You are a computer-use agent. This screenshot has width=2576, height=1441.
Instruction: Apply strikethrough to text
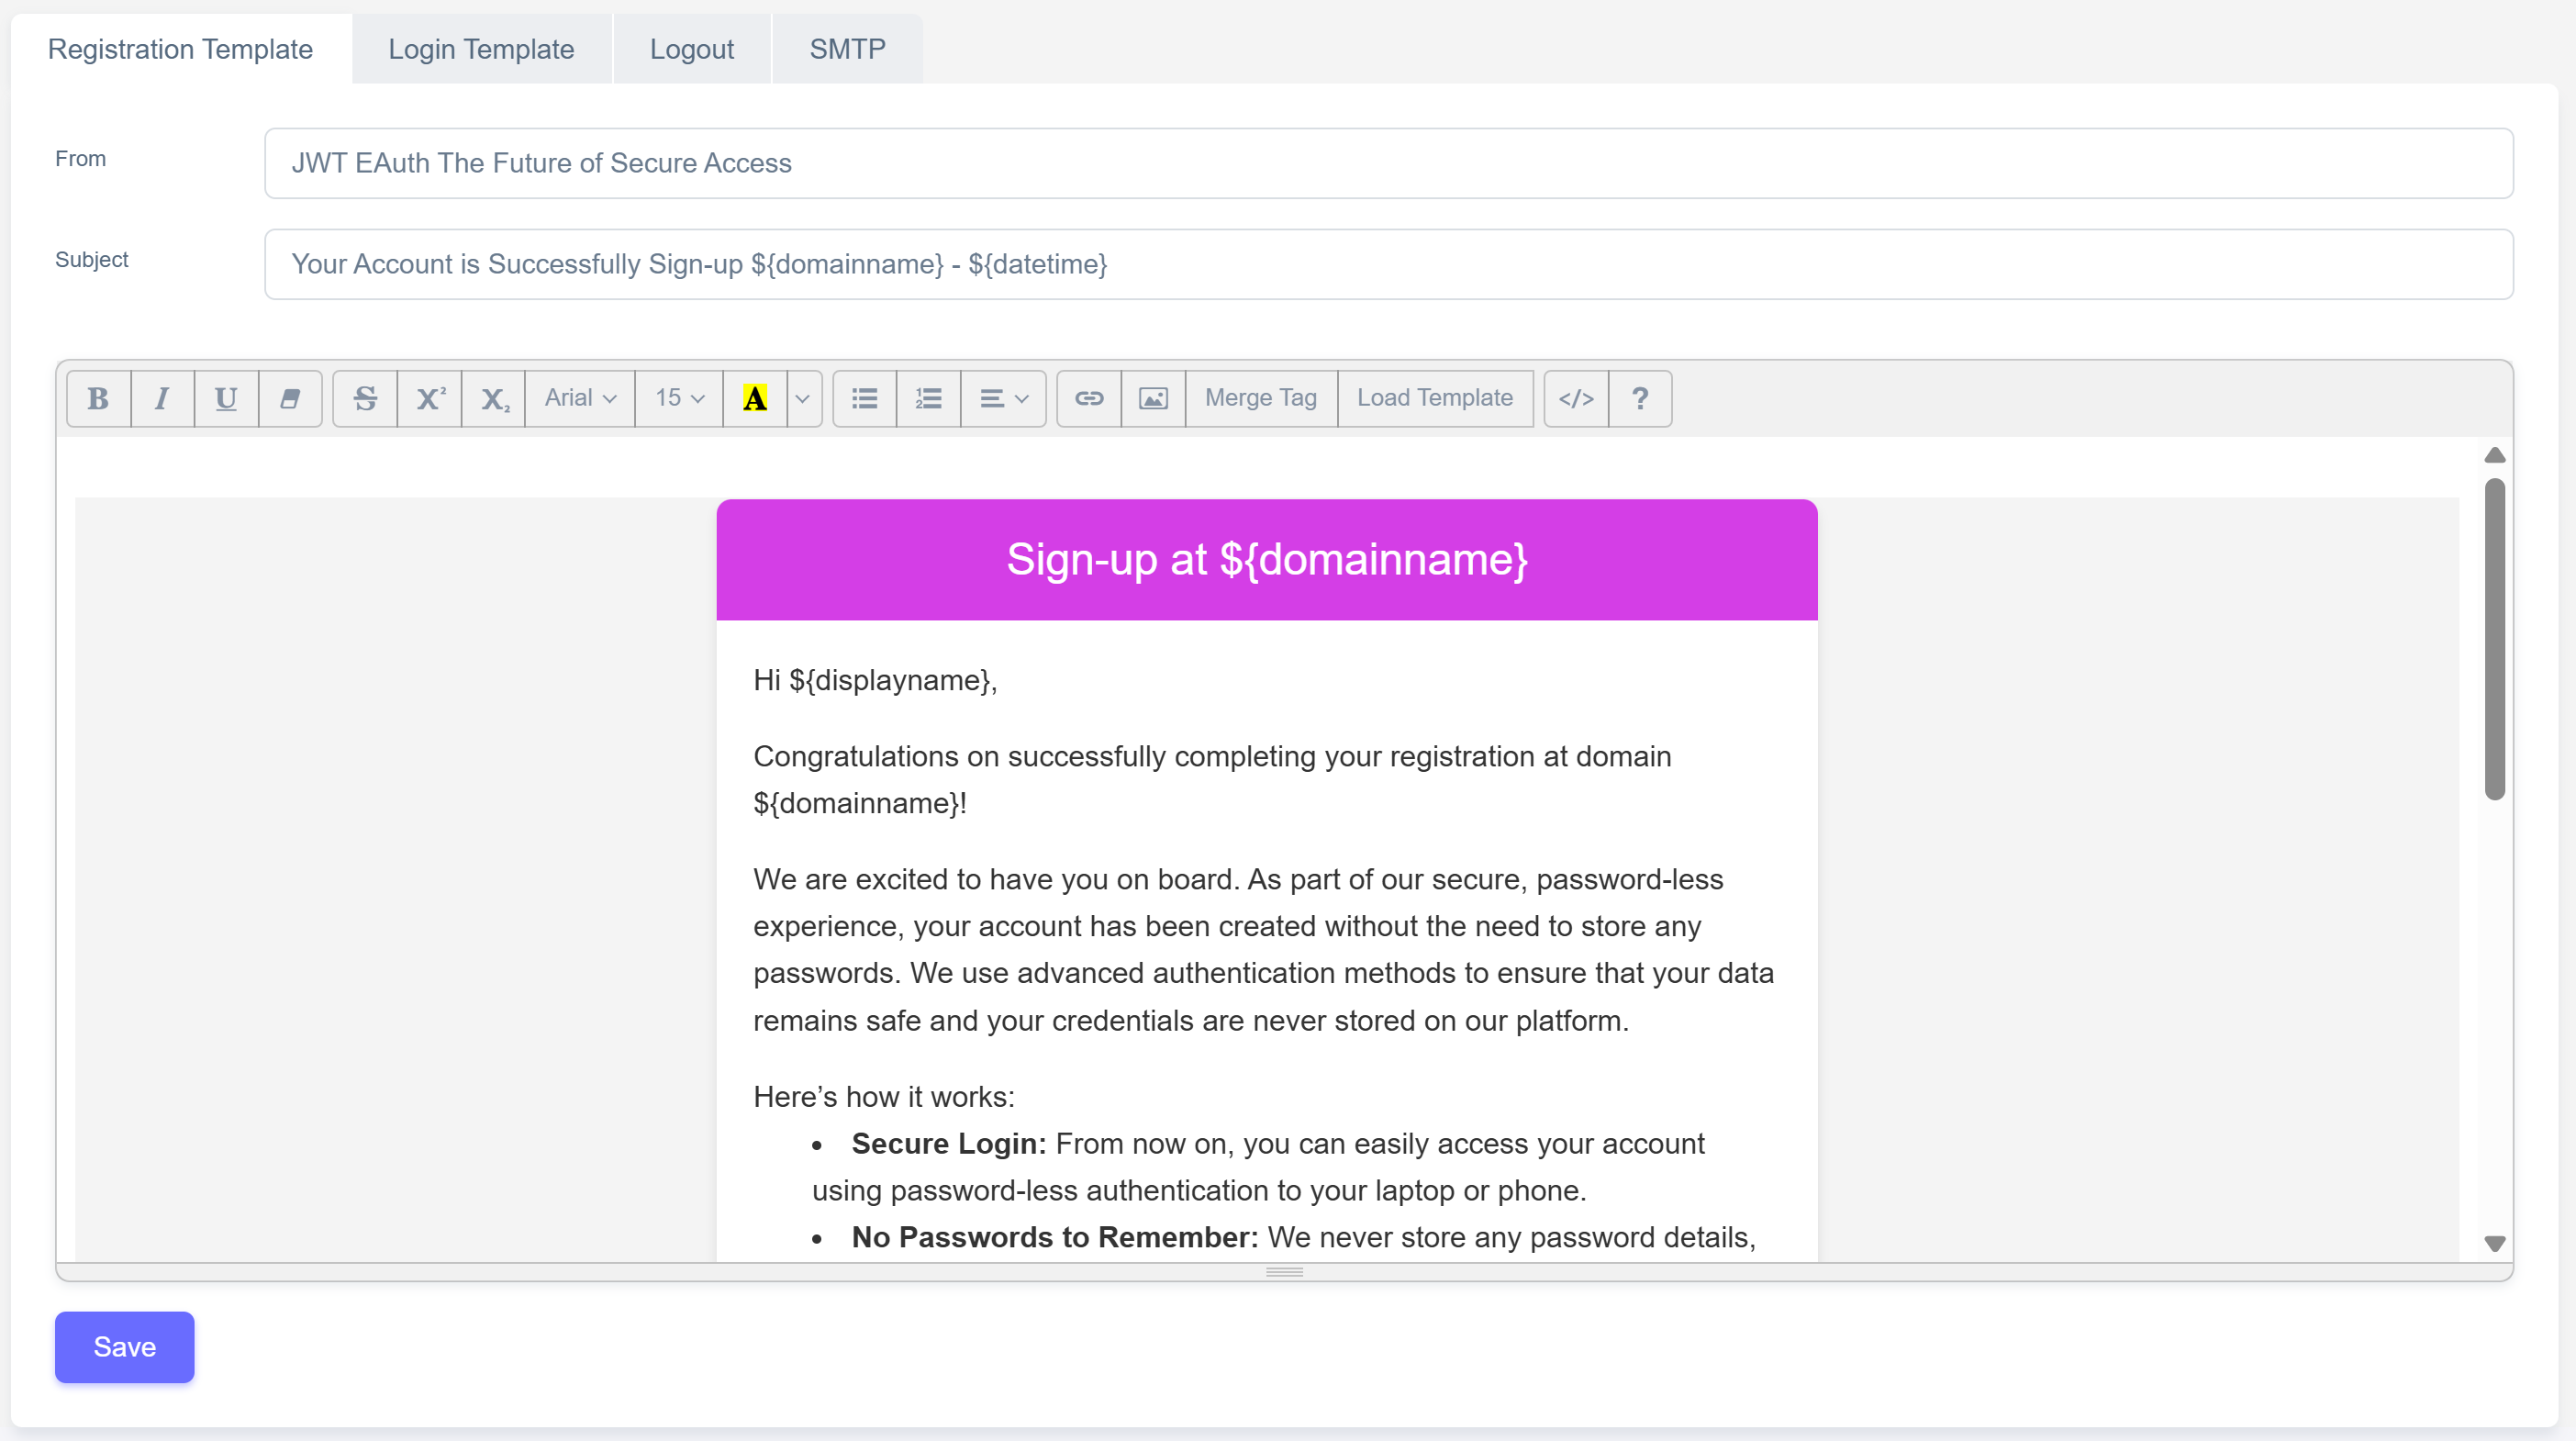(x=365, y=398)
